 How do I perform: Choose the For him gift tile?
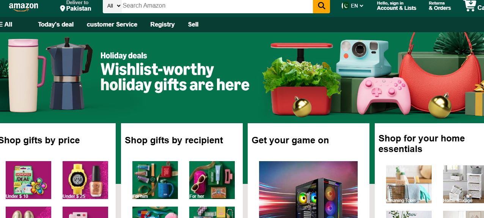(x=155, y=180)
